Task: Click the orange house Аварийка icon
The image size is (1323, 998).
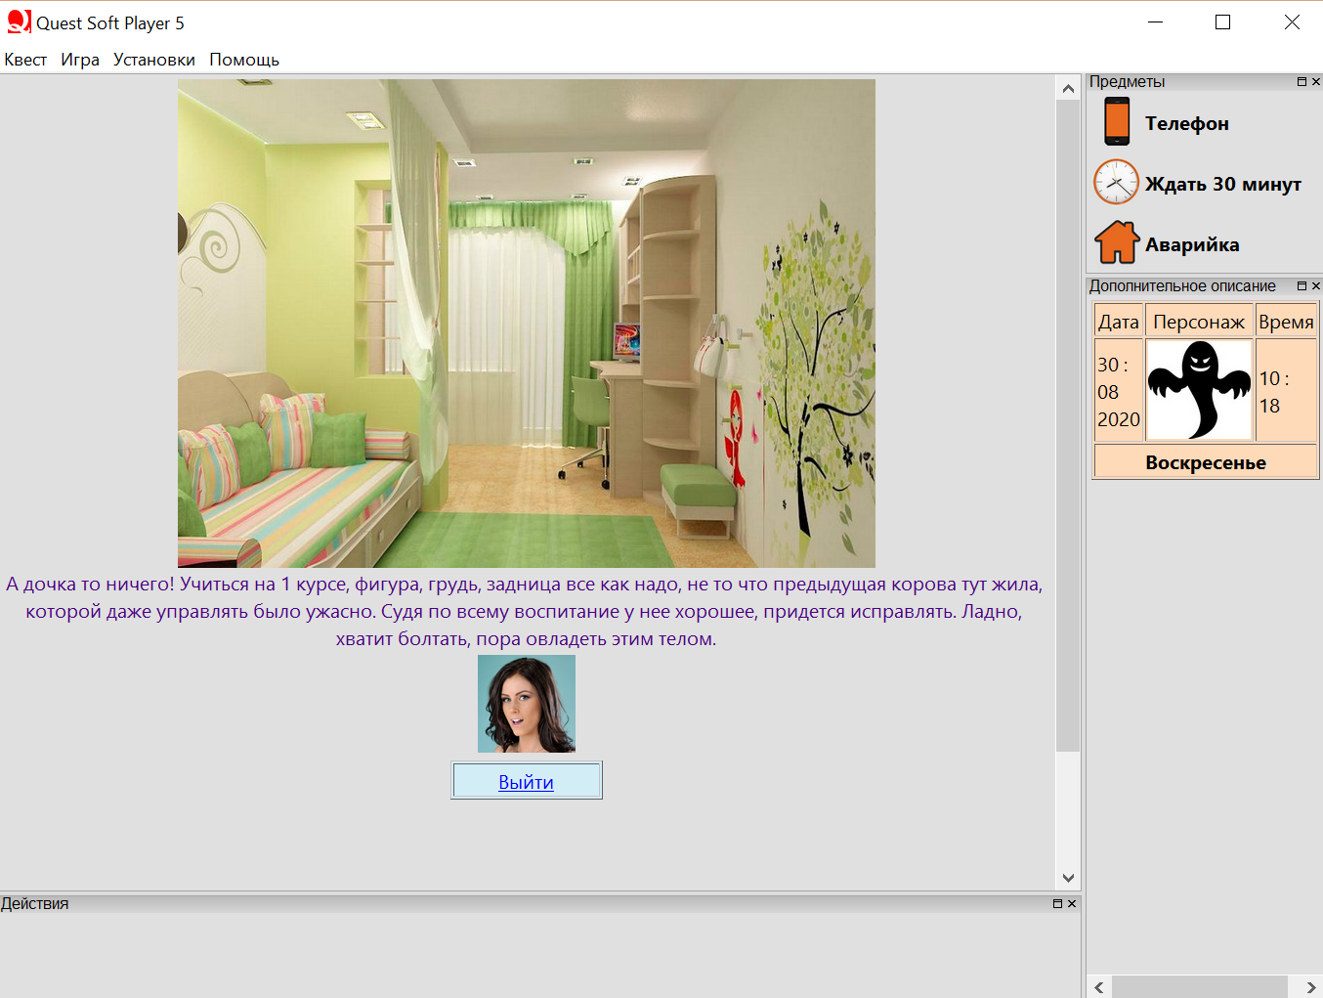Action: point(1117,242)
